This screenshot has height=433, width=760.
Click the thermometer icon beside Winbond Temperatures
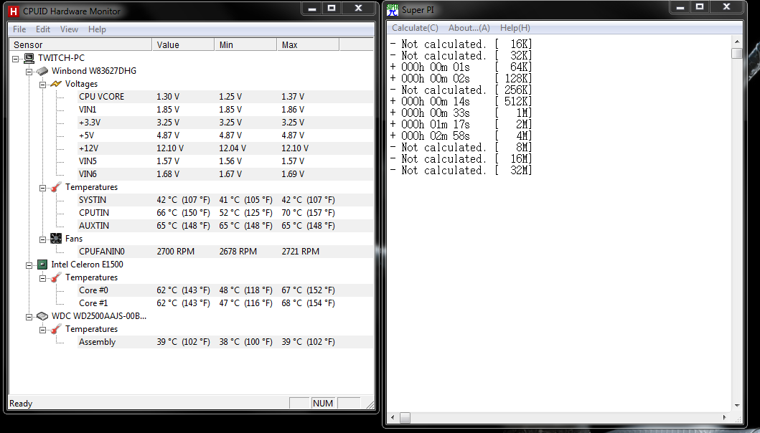click(56, 187)
